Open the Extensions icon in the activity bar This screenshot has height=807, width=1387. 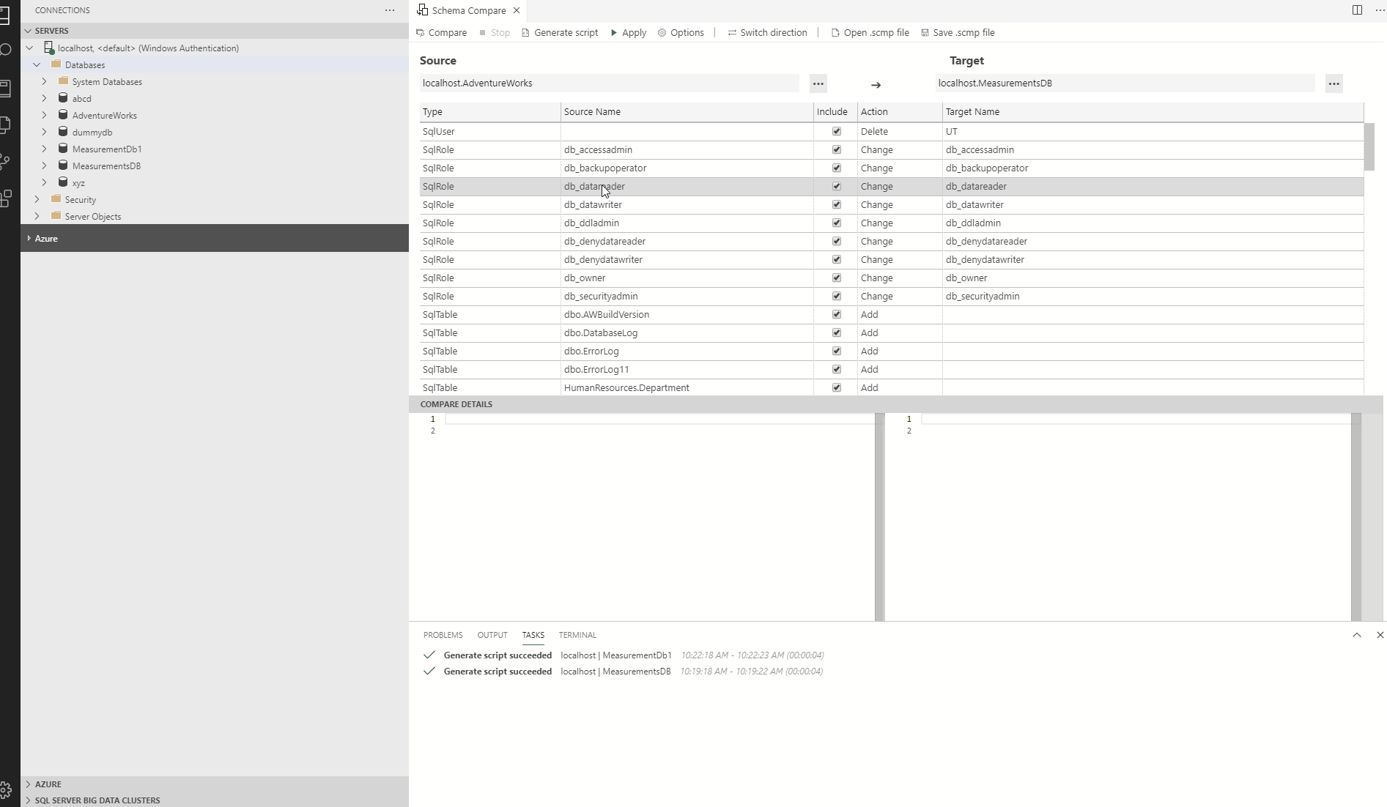coord(6,198)
